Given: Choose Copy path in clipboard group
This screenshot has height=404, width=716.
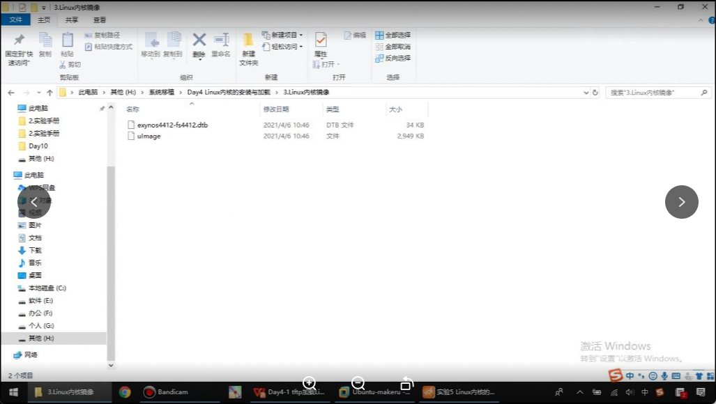Looking at the screenshot, I should pos(102,35).
